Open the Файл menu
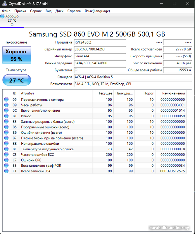195x234 pixels. [6, 11]
